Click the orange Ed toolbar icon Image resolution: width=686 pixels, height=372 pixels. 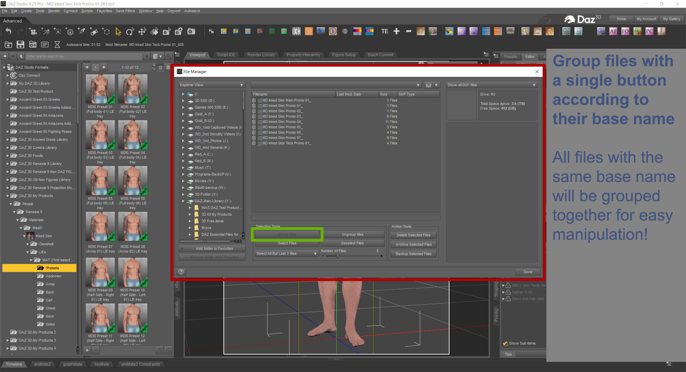pyautogui.click(x=236, y=31)
